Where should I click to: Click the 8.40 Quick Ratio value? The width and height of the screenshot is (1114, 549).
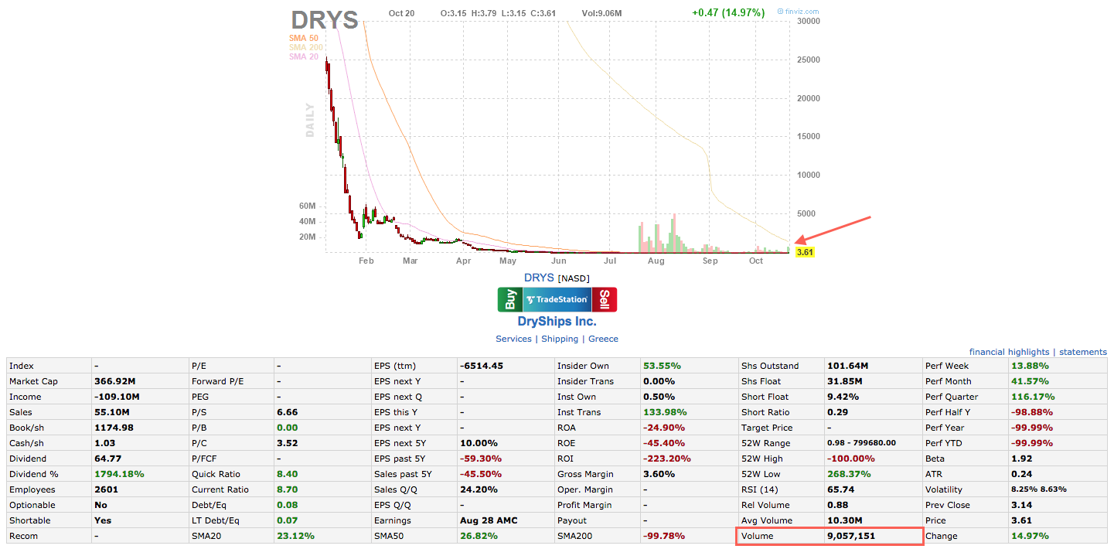point(288,474)
